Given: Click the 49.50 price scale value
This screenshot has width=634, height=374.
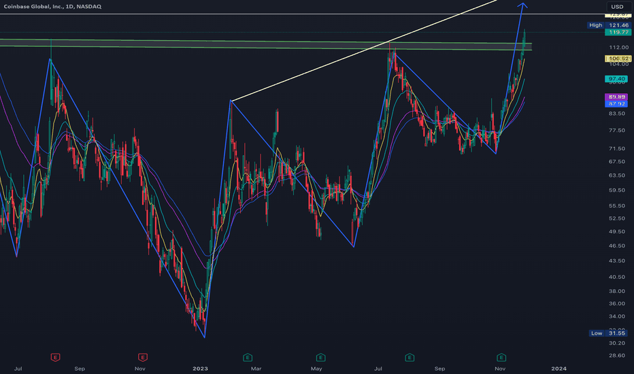Looking at the screenshot, I should coord(617,232).
